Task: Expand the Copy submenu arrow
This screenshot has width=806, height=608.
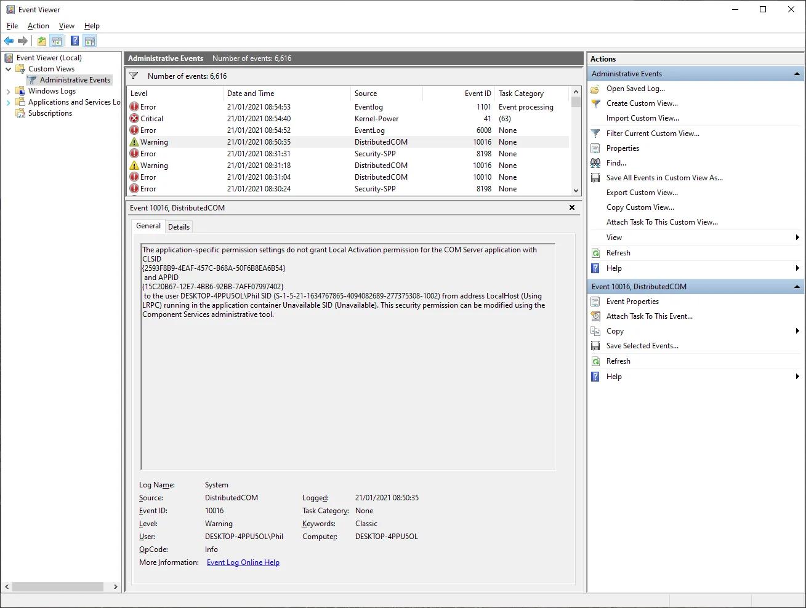Action: pyautogui.click(x=797, y=331)
